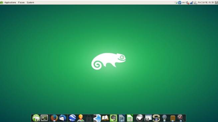The width and height of the screenshot is (218, 122).
Task: Open LibreOffice Calc from the dock
Action: (130, 118)
